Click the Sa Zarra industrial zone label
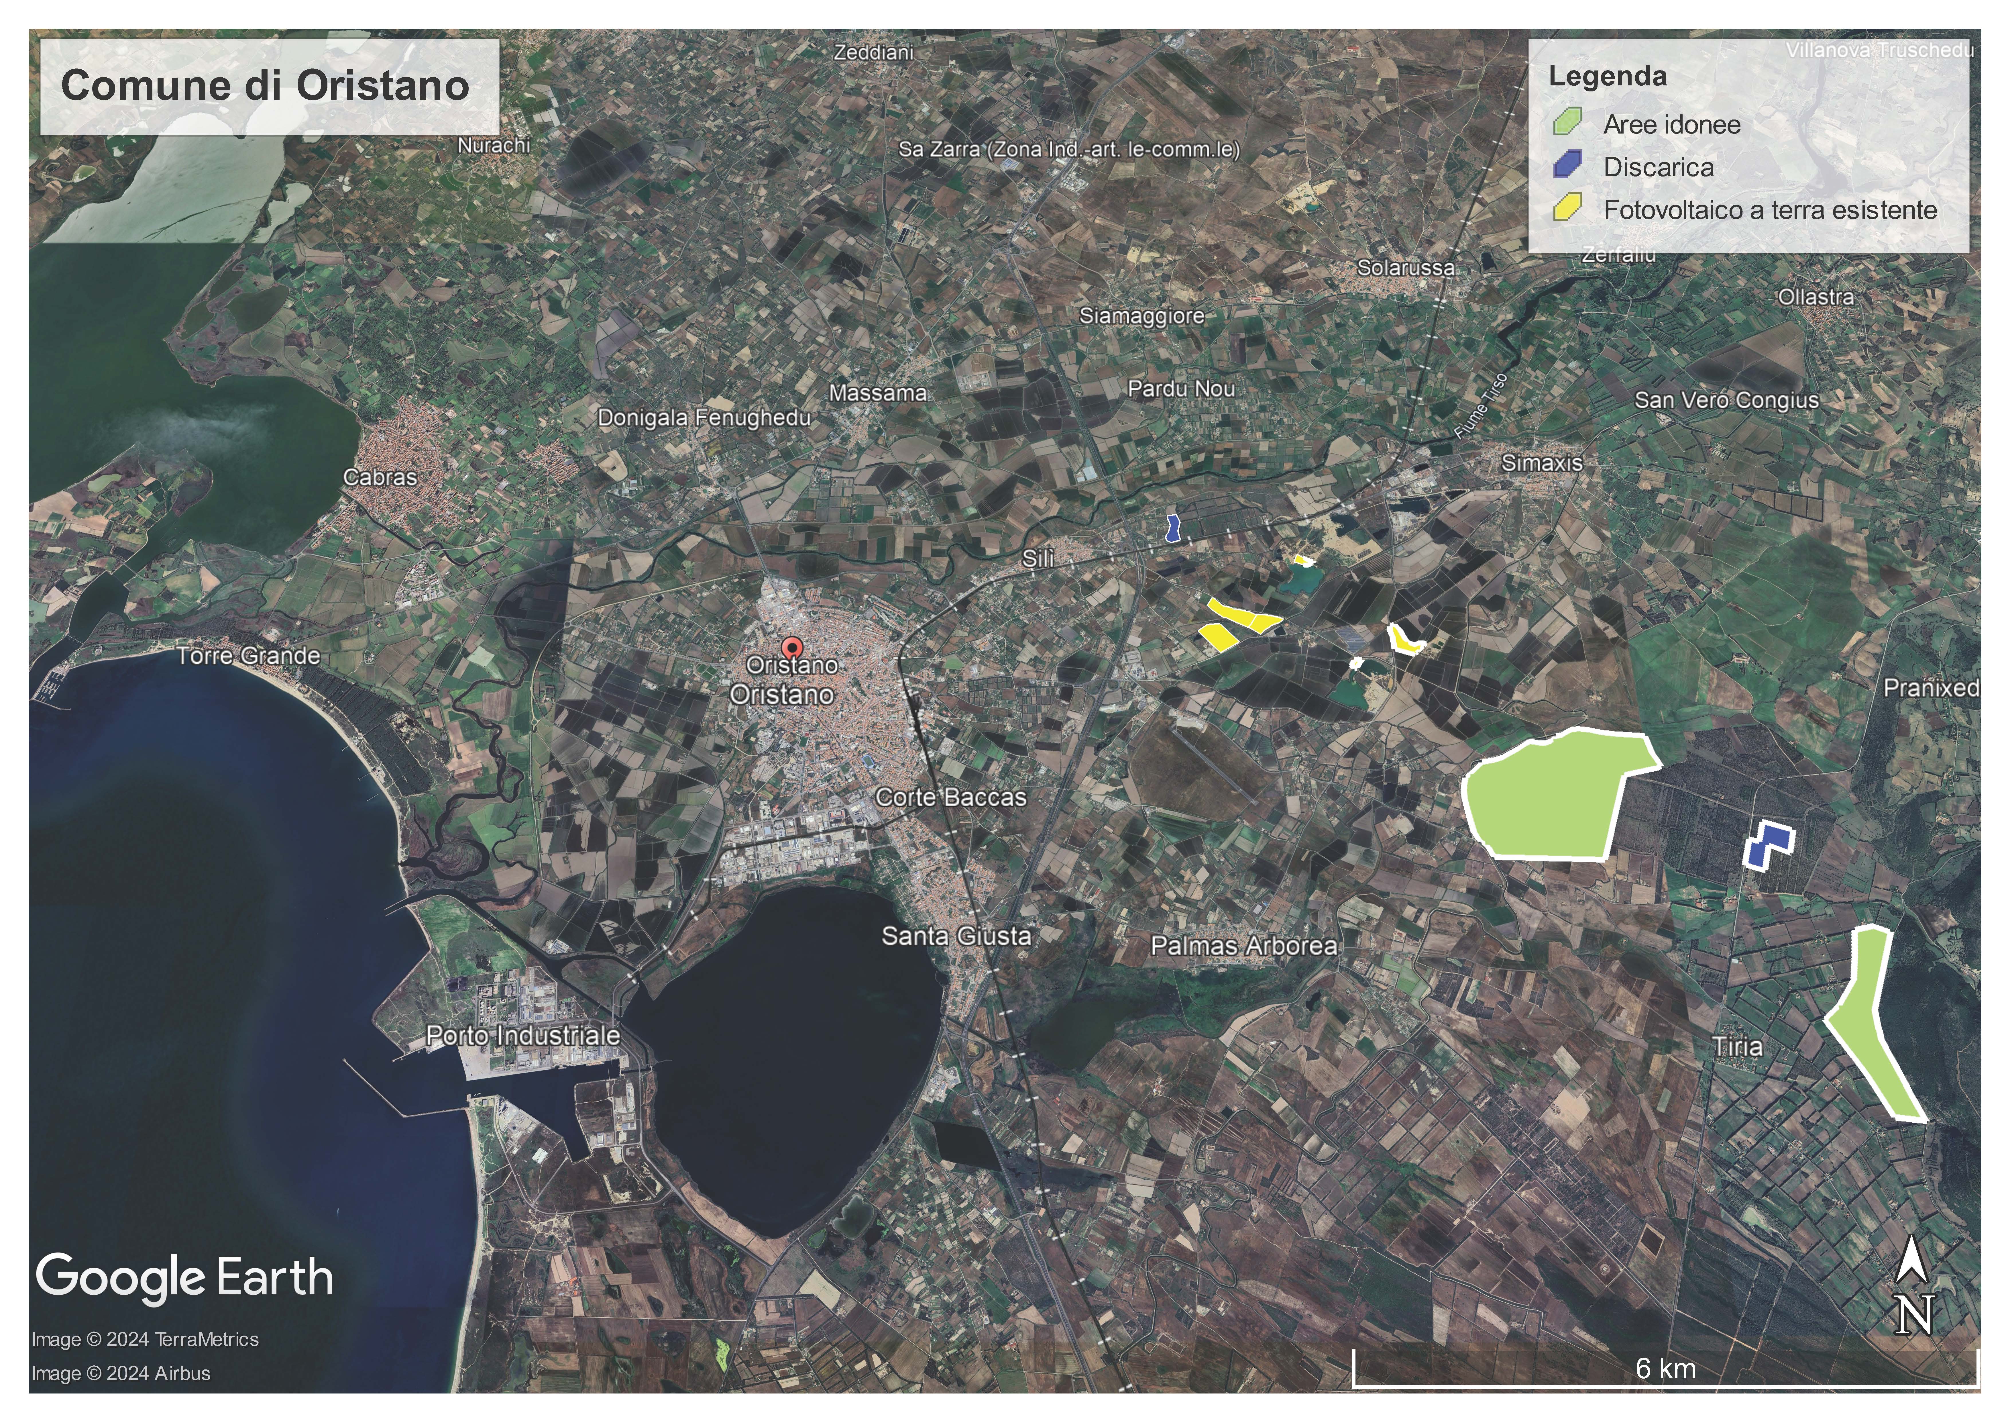Viewport: 2010px width, 1421px height. pyautogui.click(x=1069, y=150)
